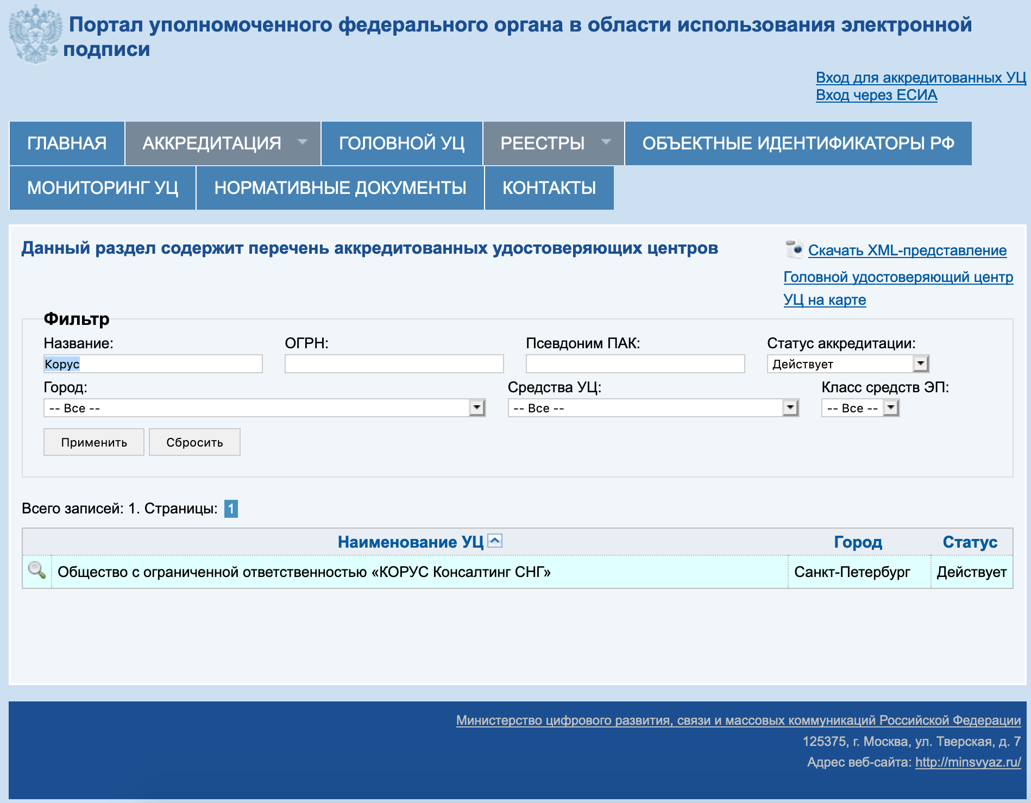Open the Класс средств ЭП dropdown
The height and width of the screenshot is (803, 1031).
point(860,407)
